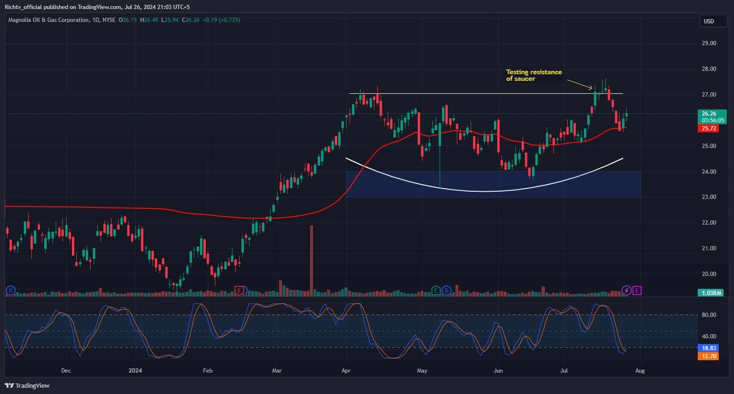Click the volume label 1.038M
The image size is (734, 394).
(711, 293)
